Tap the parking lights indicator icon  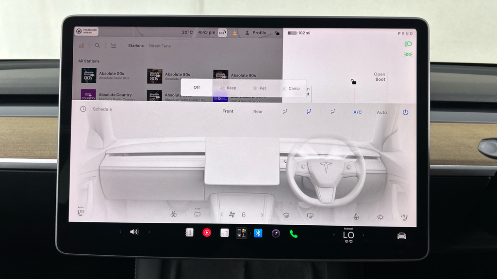point(408,54)
